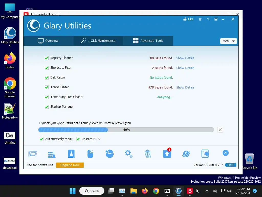
Task: Open Firefox desktop shortcut
Action: (10, 61)
